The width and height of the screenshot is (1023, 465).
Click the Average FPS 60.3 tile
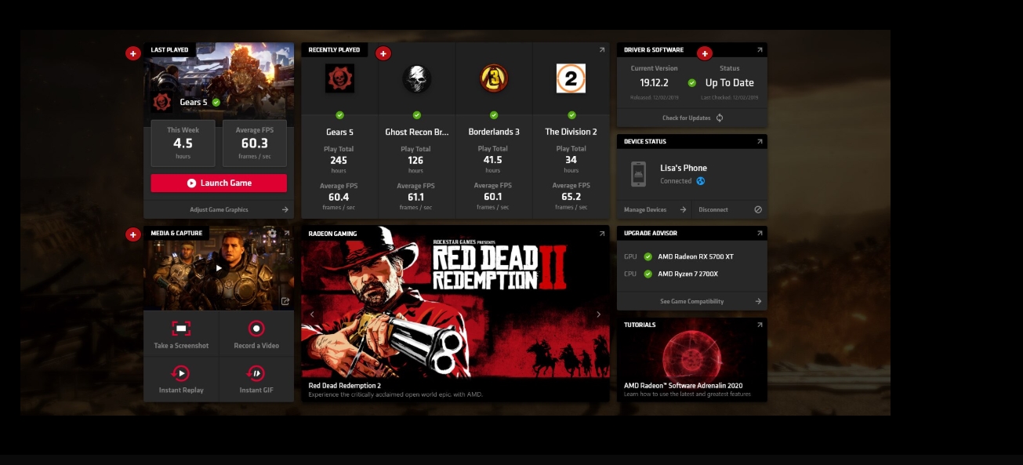click(x=254, y=143)
